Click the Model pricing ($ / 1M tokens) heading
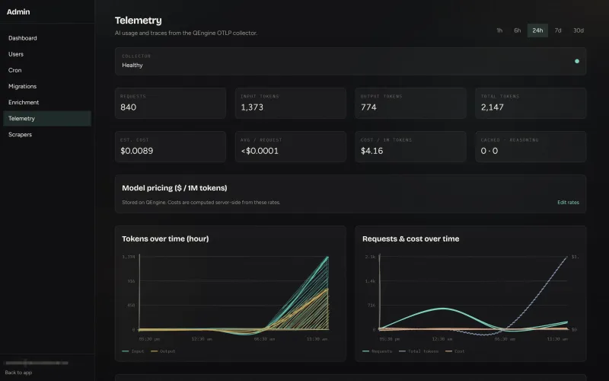The image size is (609, 381). (x=174, y=187)
